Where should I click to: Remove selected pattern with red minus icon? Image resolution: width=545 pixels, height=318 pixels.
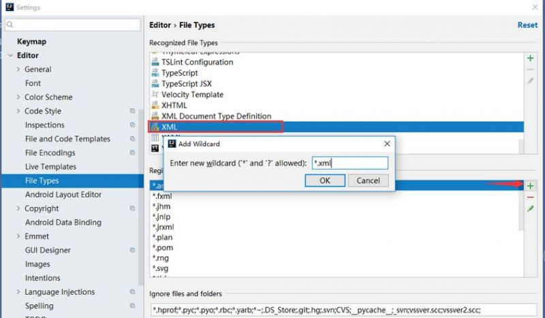[530, 197]
